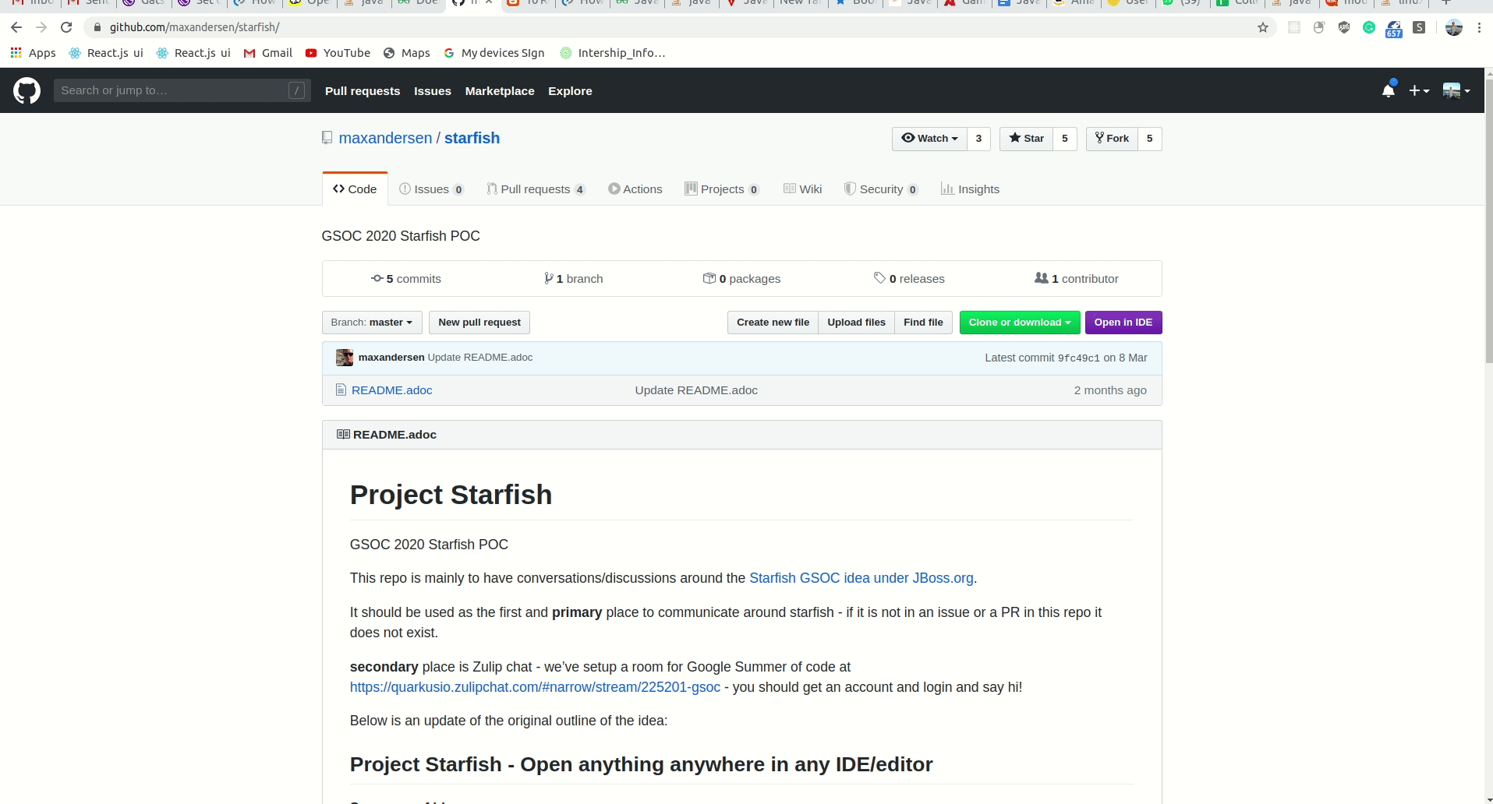The image size is (1493, 804).
Task: Switch to the Actions tab
Action: point(635,189)
